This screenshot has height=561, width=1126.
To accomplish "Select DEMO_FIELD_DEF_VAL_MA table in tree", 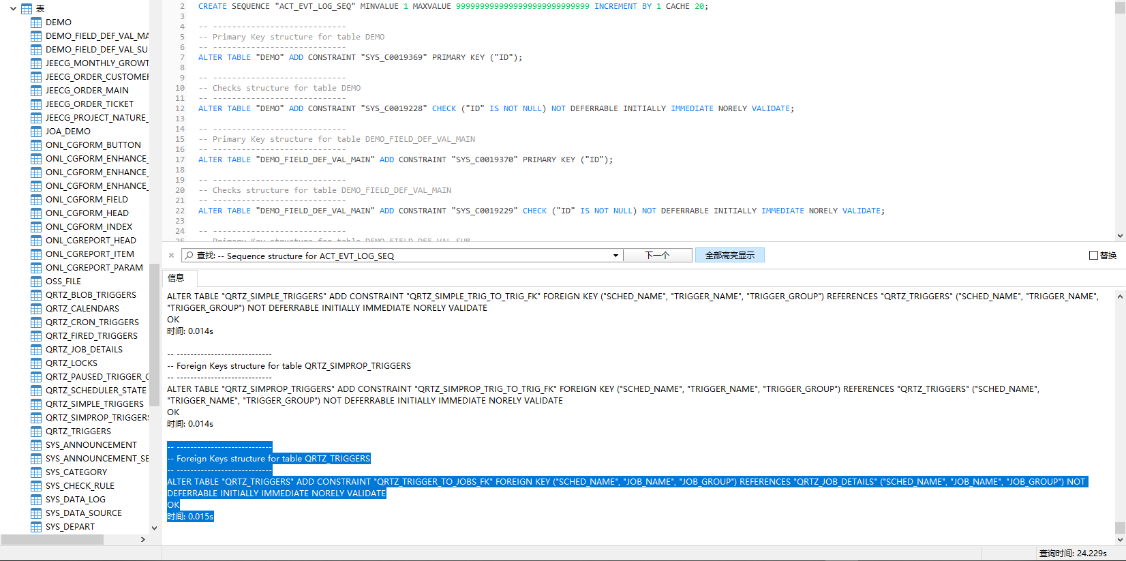I will [x=97, y=36].
